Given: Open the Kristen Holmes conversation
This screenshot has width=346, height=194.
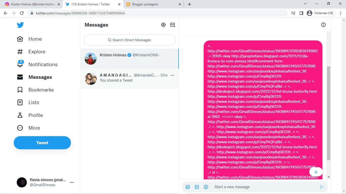Looking at the screenshot, I should tap(129, 59).
